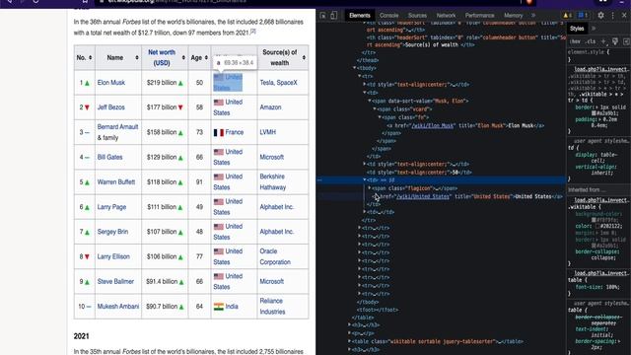This screenshot has width=631, height=355.
Task: Open citation reference [2] superscript
Action: click(x=253, y=31)
